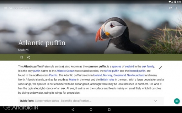Tap the Android home button
This screenshot has height=113, width=182.
tap(91, 110)
